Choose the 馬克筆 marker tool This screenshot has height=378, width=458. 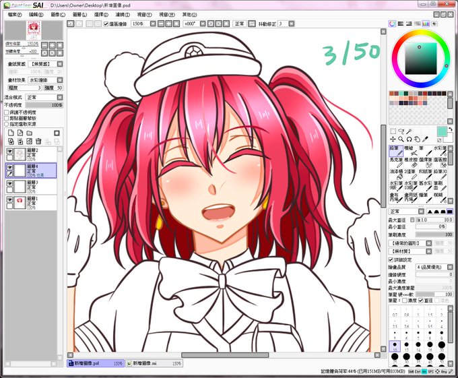click(396, 162)
